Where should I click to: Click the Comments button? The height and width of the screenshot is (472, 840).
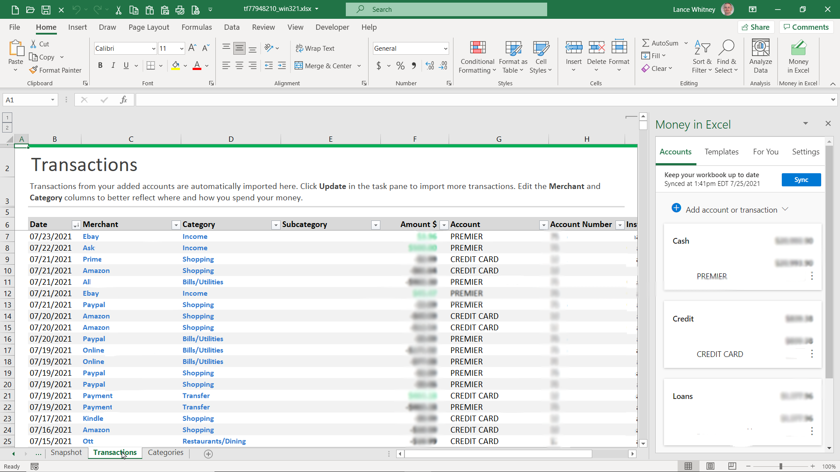pos(806,27)
